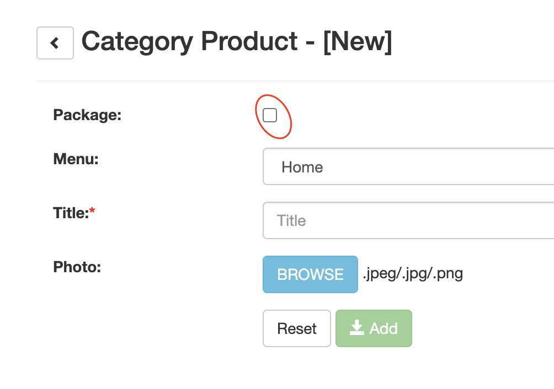Click the .jpeg/.jpg/.png file types text
The image size is (554, 389).
[413, 274]
